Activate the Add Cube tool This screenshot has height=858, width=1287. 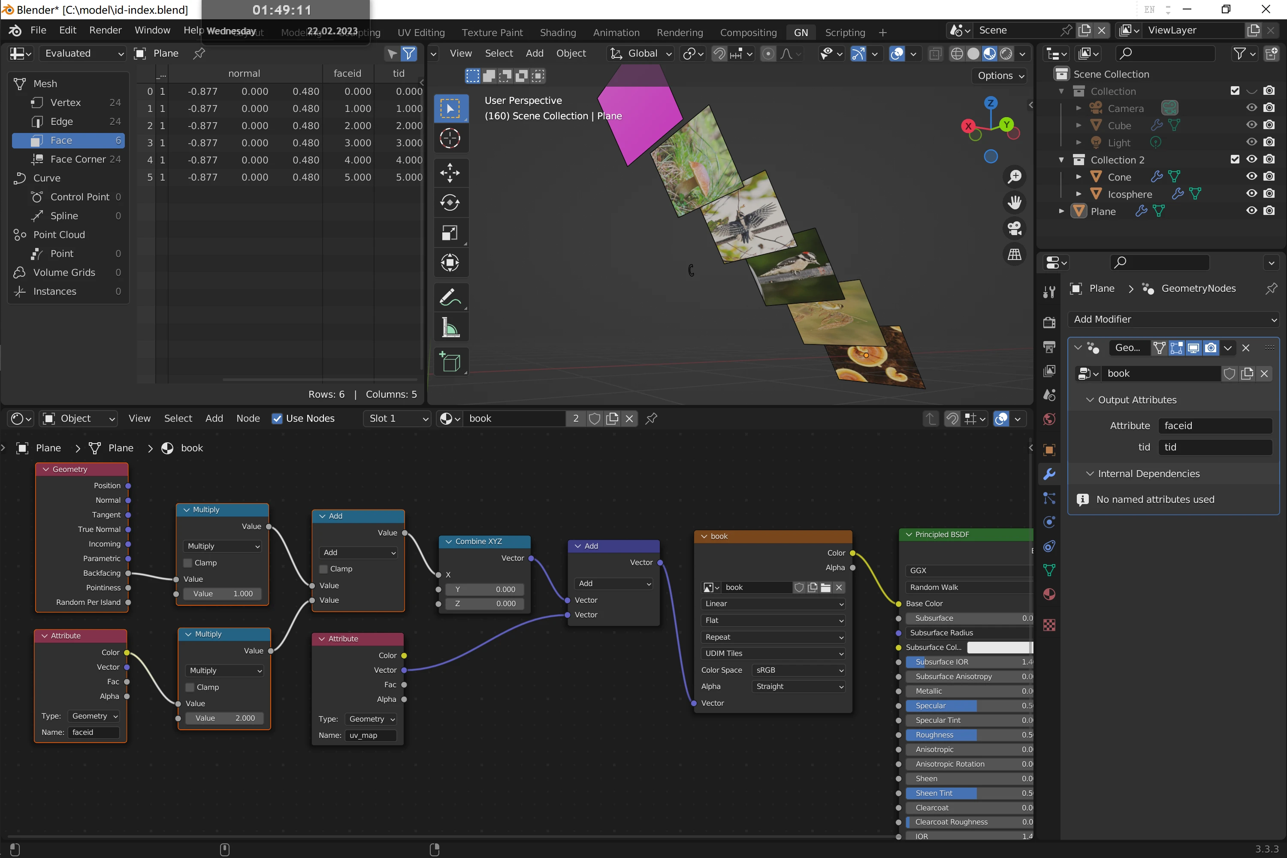450,362
